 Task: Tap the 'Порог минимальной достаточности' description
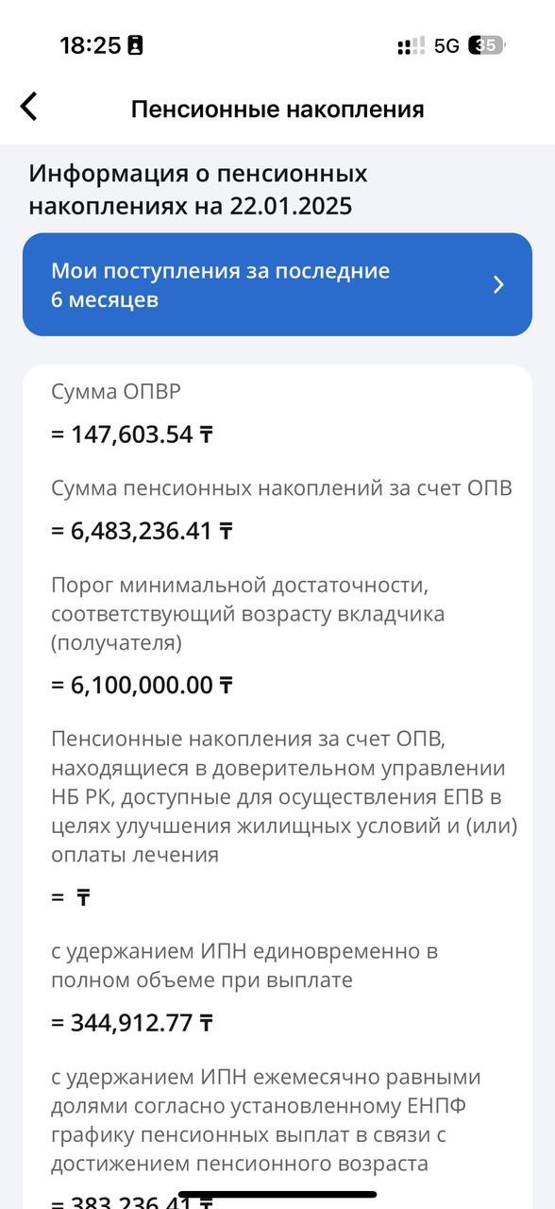click(247, 614)
